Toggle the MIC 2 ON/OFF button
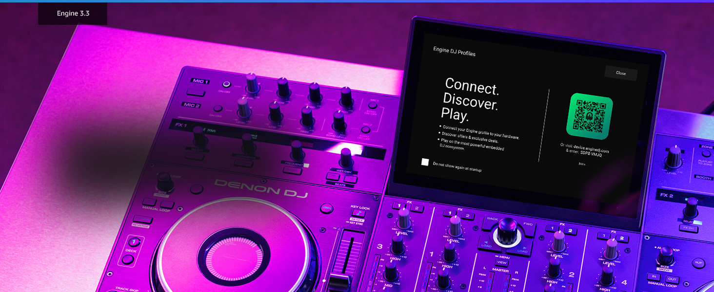Image resolution: width=714 pixels, height=292 pixels. (218, 109)
